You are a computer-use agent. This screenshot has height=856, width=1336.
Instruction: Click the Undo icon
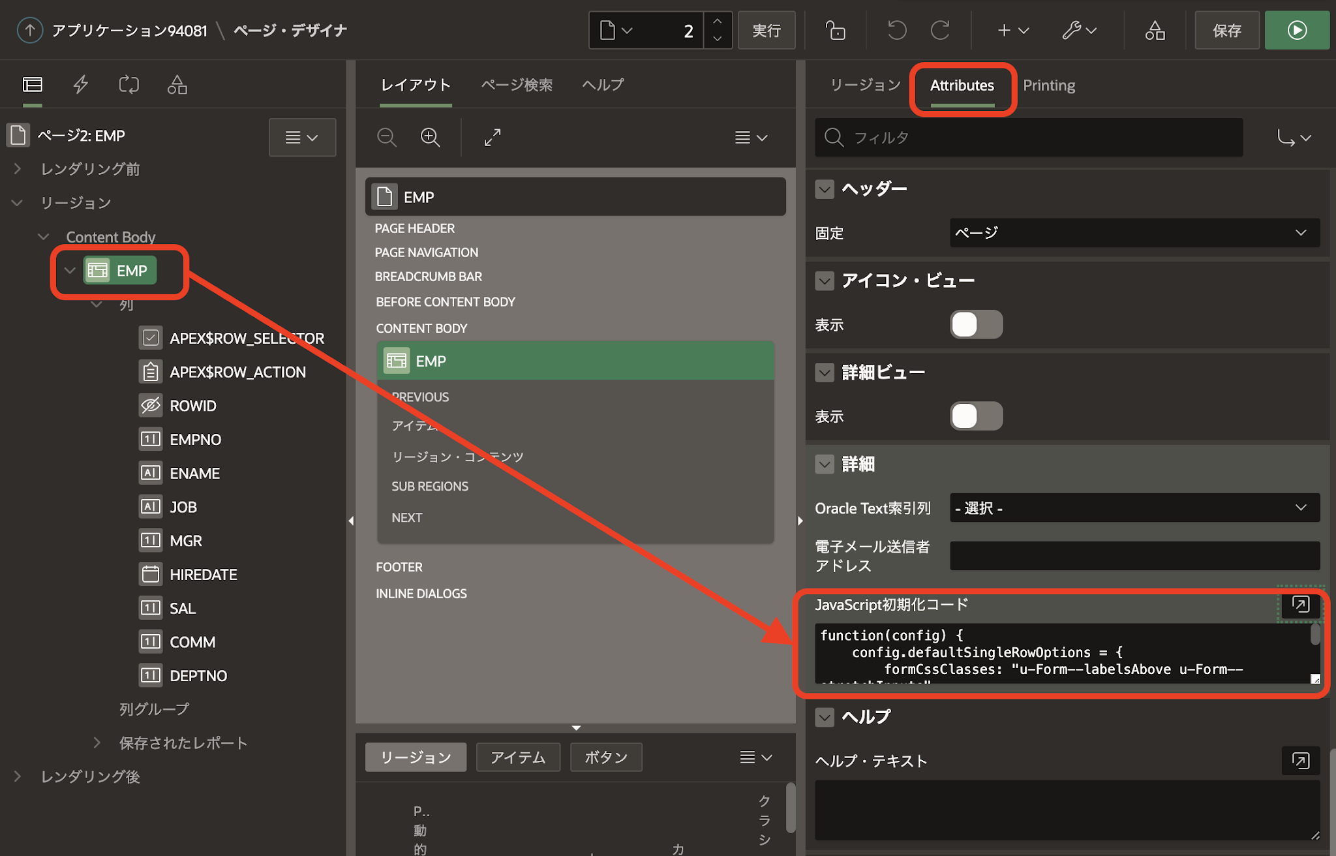[897, 31]
